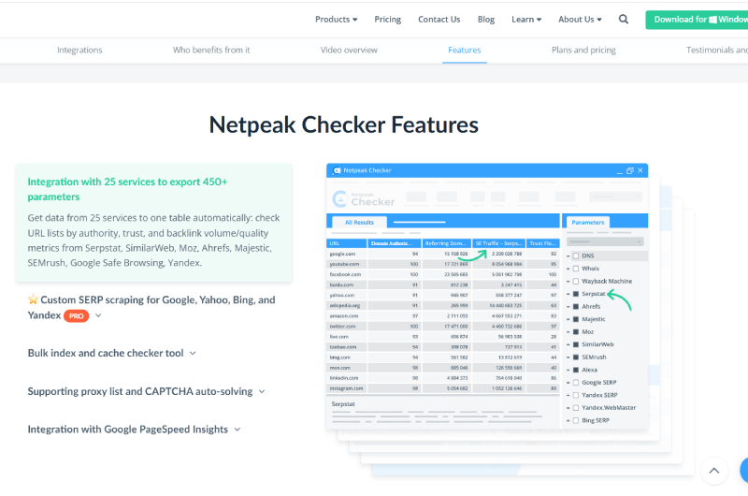
Task: Toggle the SimilarWeb parameter checkbox
Action: [x=576, y=344]
